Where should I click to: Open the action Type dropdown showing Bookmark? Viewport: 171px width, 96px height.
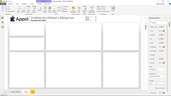coord(157,69)
